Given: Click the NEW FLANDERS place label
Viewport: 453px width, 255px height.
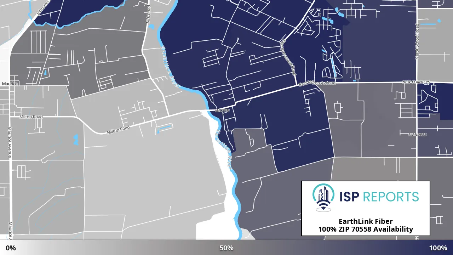Looking at the screenshot, I should (x=416, y=82).
